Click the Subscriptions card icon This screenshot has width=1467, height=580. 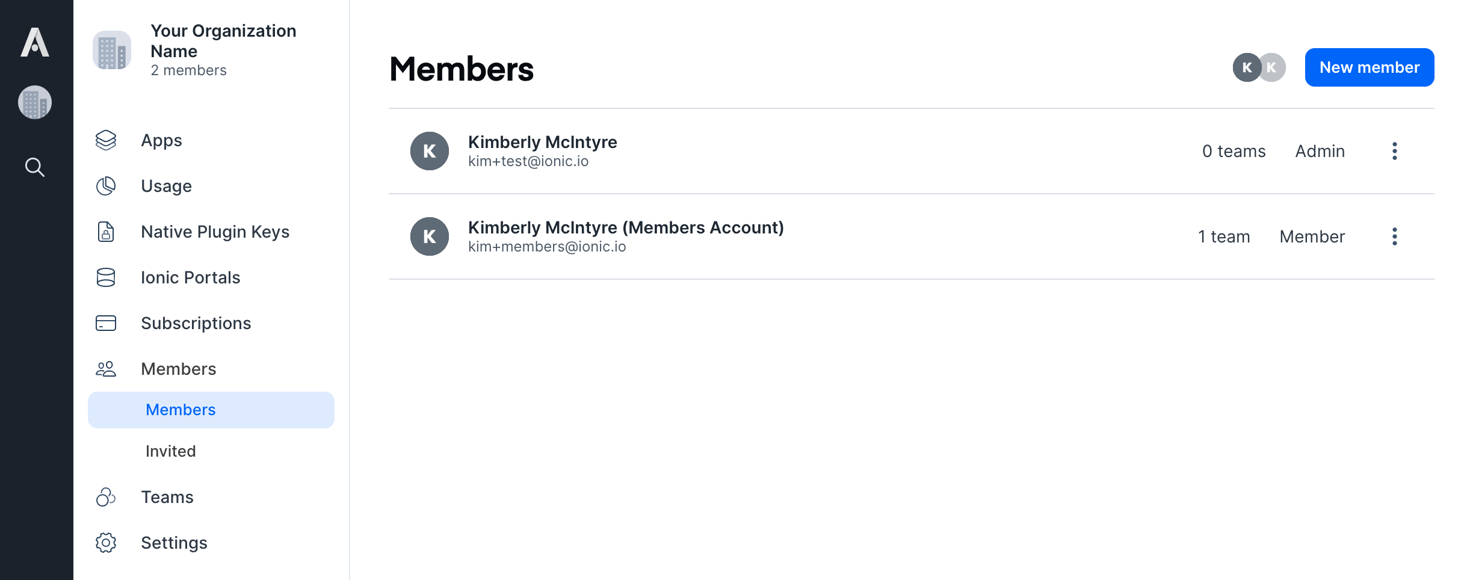(106, 323)
